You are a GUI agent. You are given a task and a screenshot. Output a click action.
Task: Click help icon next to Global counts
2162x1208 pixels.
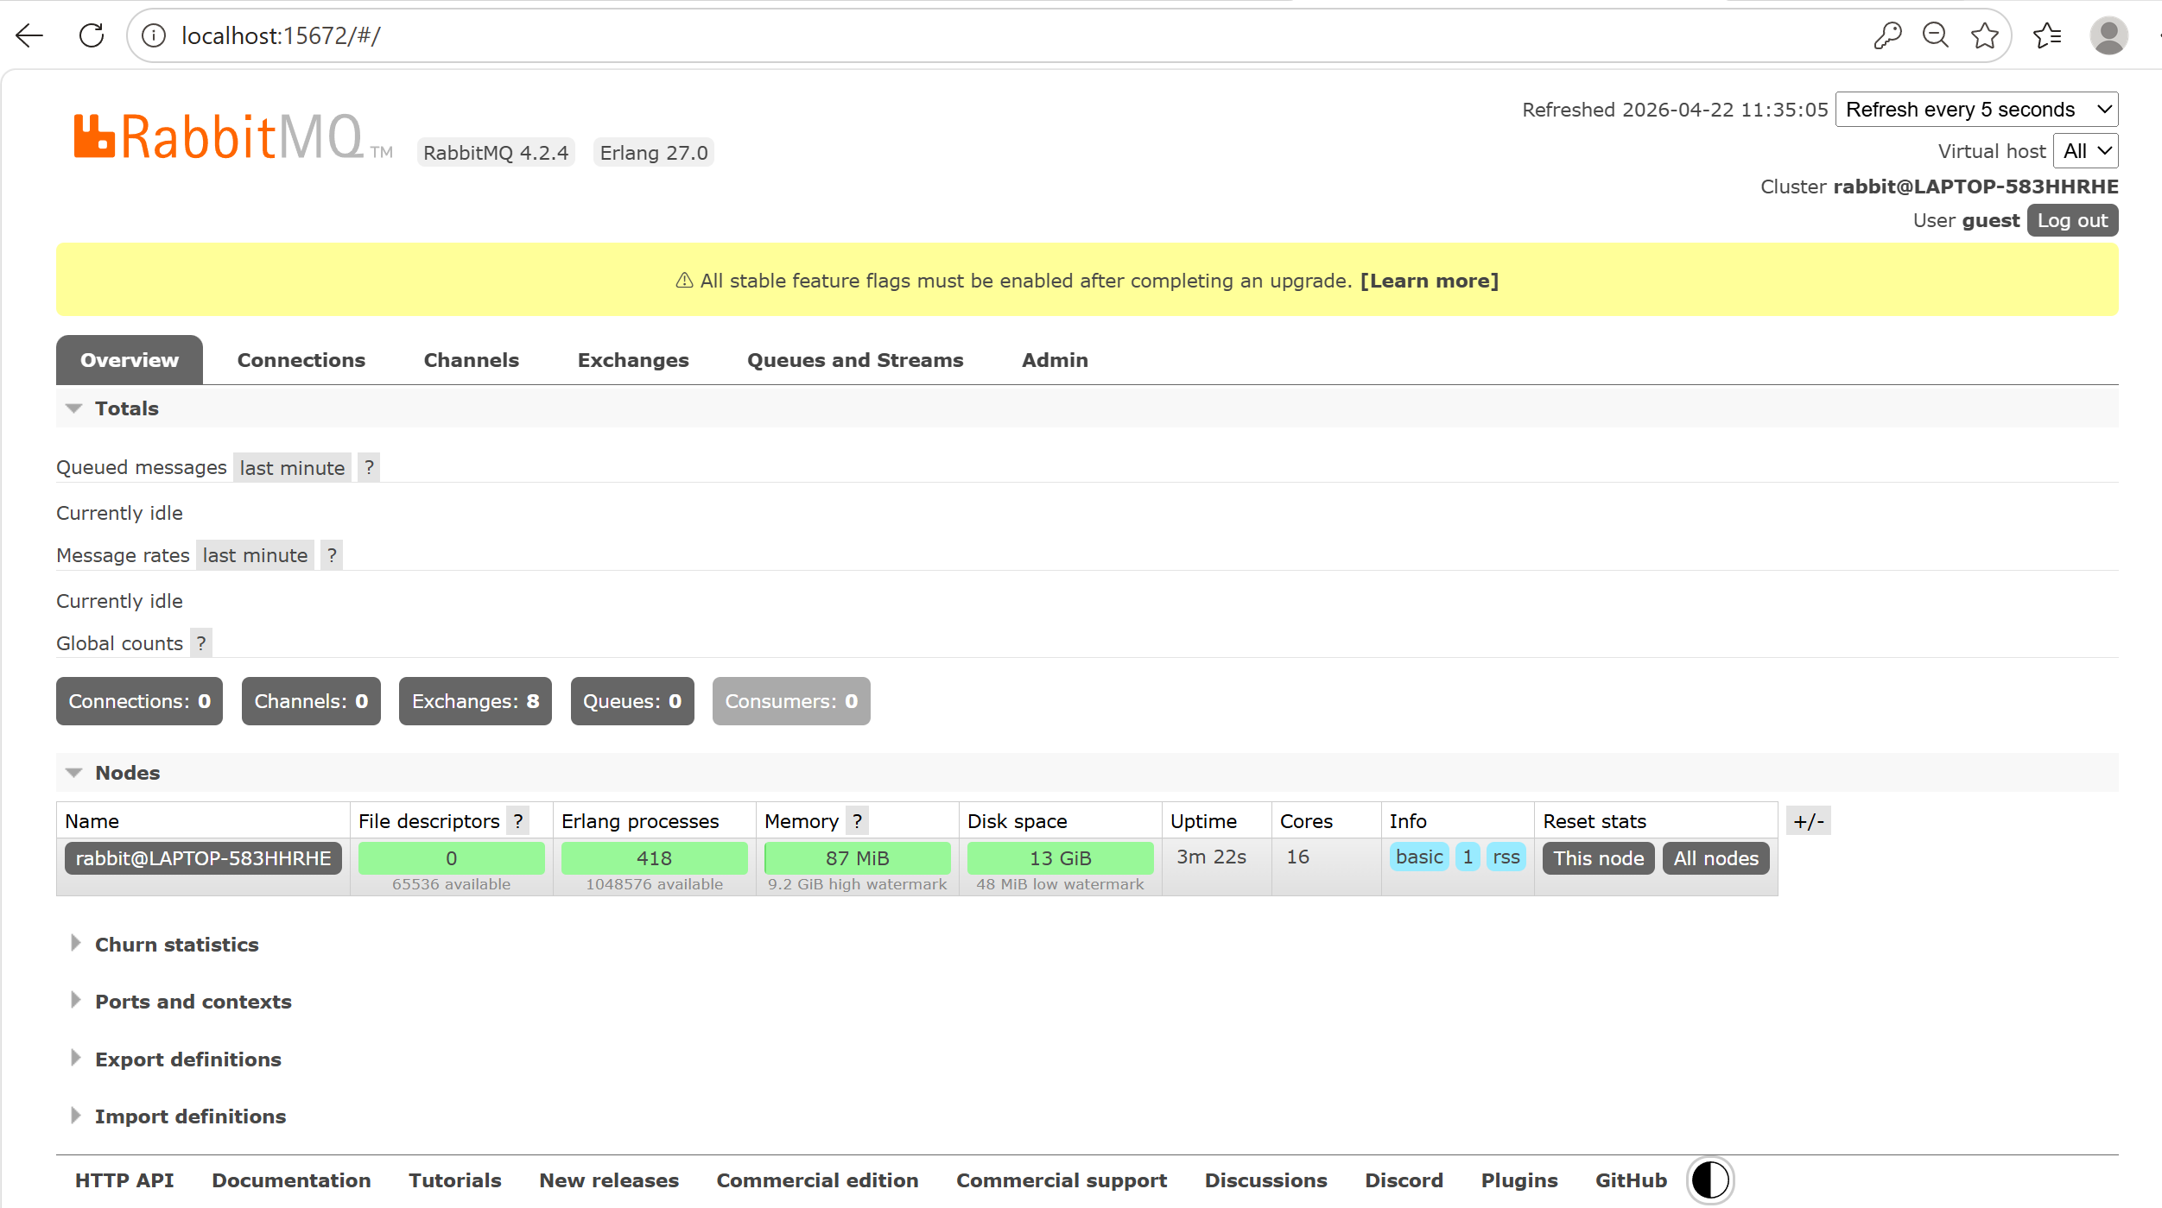[x=201, y=643]
